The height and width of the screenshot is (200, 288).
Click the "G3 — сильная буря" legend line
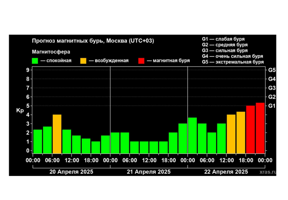(224, 51)
